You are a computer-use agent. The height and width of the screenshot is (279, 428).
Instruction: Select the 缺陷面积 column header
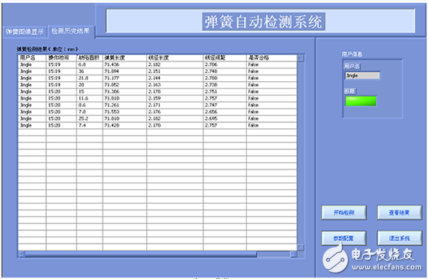(90, 58)
